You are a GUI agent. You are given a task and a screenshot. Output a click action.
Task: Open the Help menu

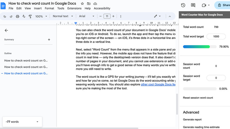[88, 8]
